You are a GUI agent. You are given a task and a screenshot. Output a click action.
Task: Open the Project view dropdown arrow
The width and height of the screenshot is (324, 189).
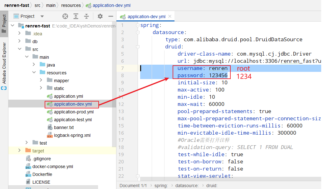[x=42, y=16]
